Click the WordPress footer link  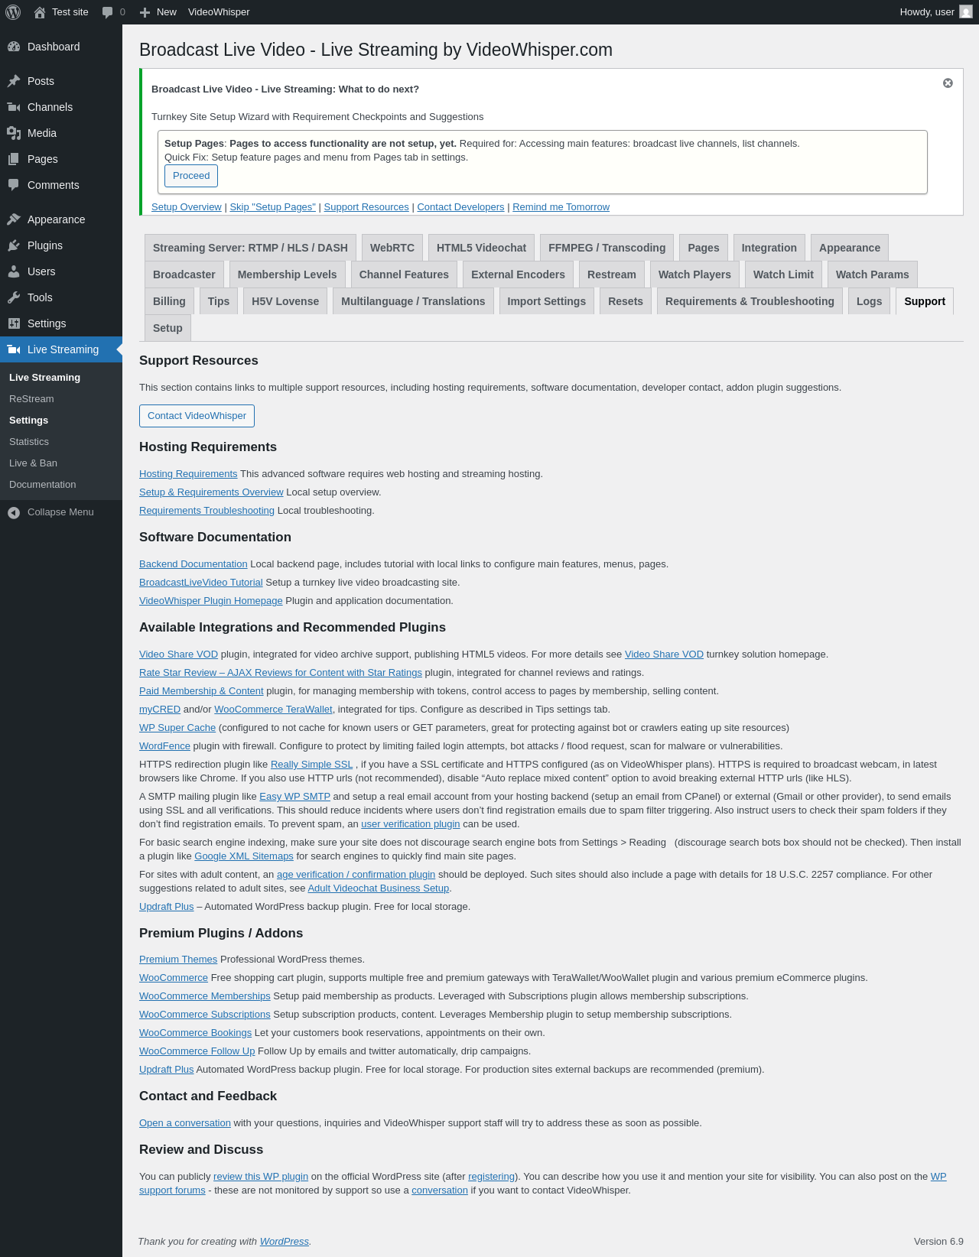click(285, 1242)
